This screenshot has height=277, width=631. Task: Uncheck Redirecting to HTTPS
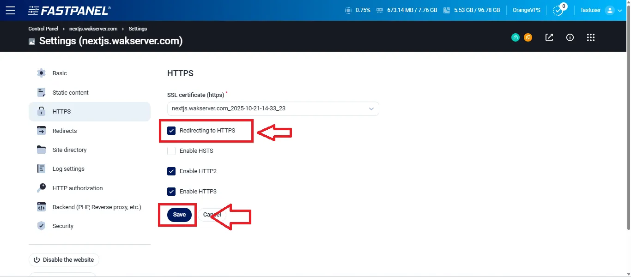(171, 131)
